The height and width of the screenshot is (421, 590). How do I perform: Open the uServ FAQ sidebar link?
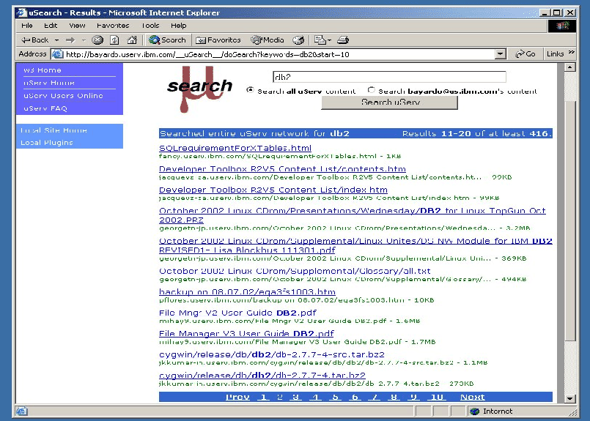pyautogui.click(x=45, y=108)
